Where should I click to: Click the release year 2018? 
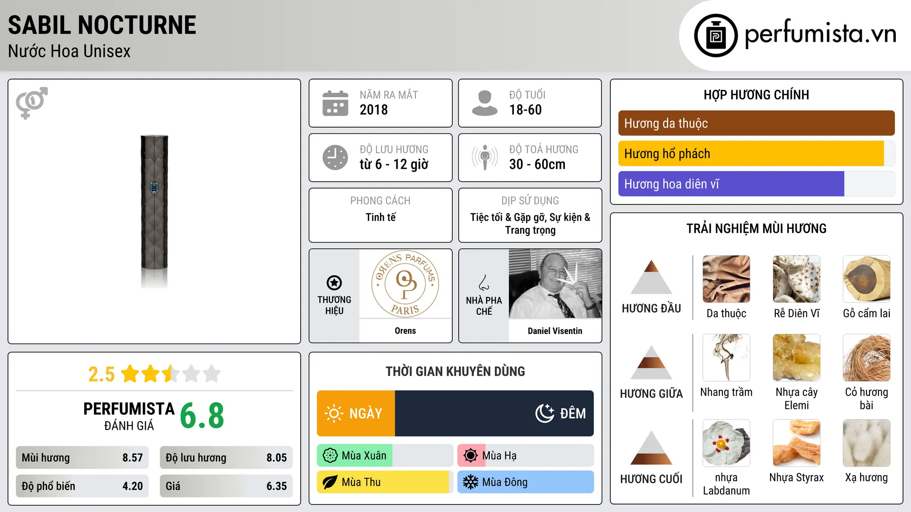[x=374, y=110]
